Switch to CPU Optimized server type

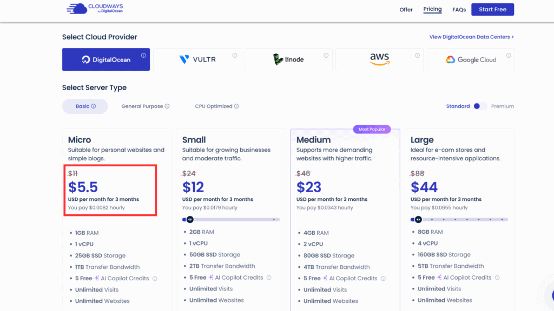[x=214, y=106]
